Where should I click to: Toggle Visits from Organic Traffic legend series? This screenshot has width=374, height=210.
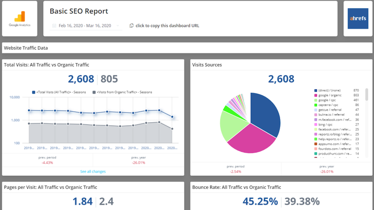122,92
